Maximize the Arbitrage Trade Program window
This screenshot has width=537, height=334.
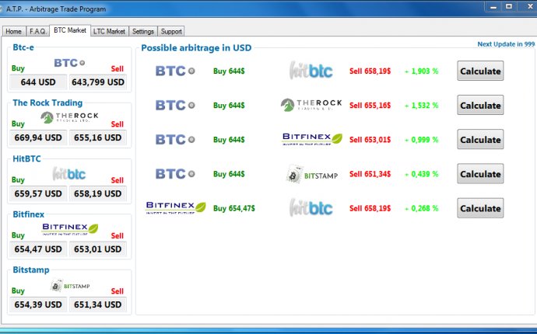(x=509, y=7)
